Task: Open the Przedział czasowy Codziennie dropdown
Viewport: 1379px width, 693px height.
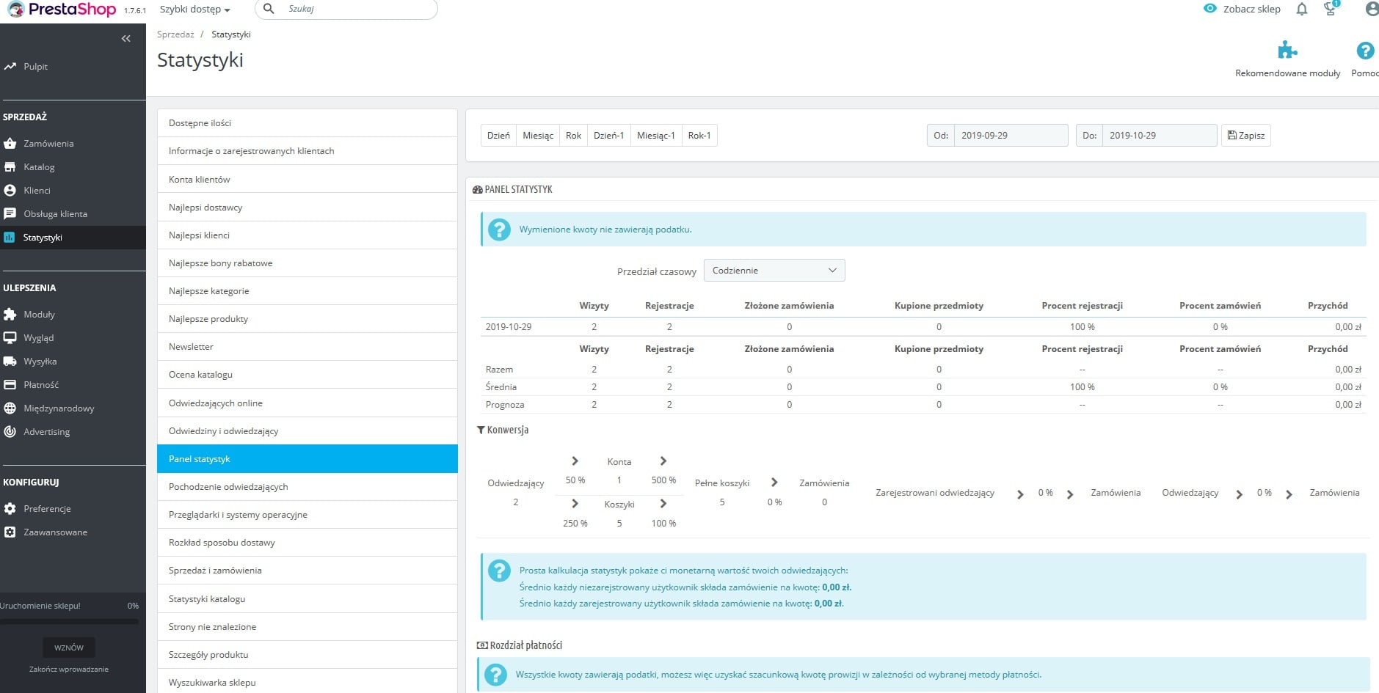Action: (774, 271)
